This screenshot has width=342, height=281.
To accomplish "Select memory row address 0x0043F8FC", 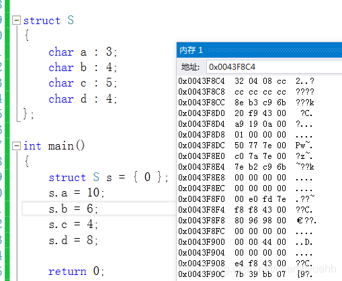I will tap(202, 231).
